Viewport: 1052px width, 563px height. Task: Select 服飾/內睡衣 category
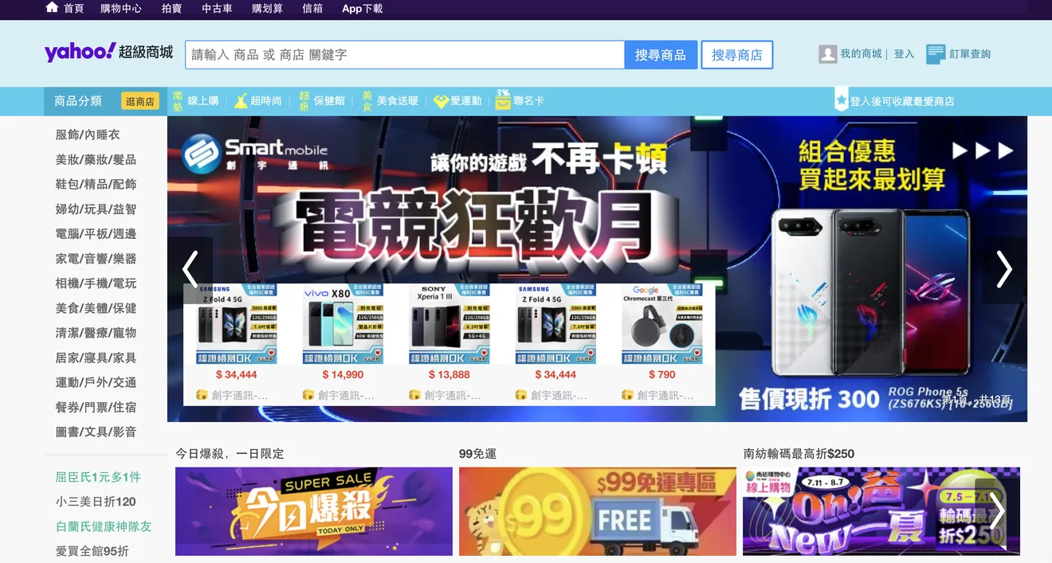88,135
